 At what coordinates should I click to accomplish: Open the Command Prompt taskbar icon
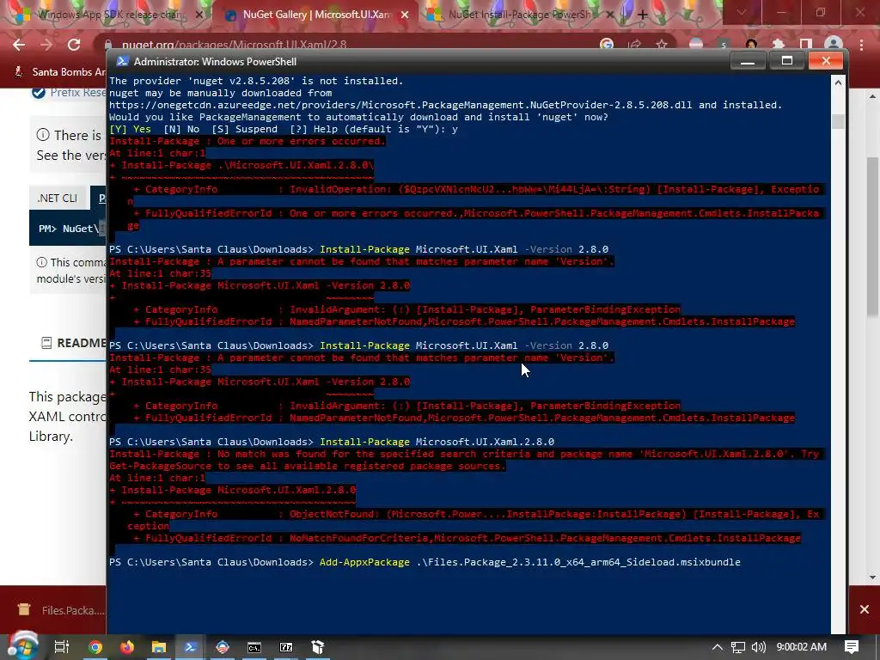pos(254,647)
